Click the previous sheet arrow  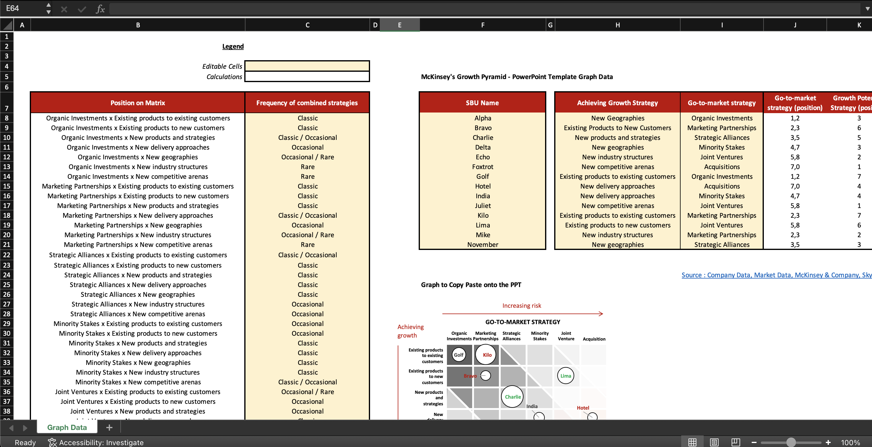tap(11, 428)
